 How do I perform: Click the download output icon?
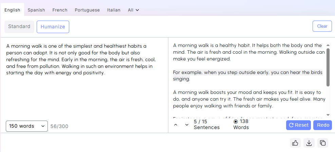point(309,143)
